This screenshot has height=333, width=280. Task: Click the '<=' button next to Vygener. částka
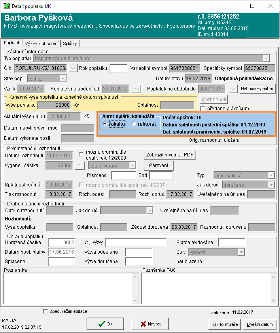(79, 166)
